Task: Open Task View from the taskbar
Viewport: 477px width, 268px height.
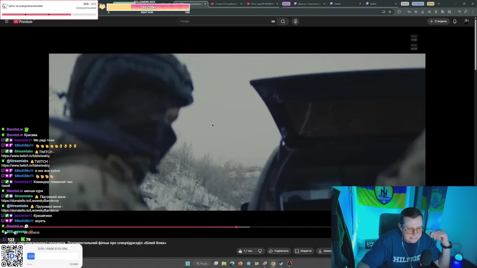Action: click(216, 264)
